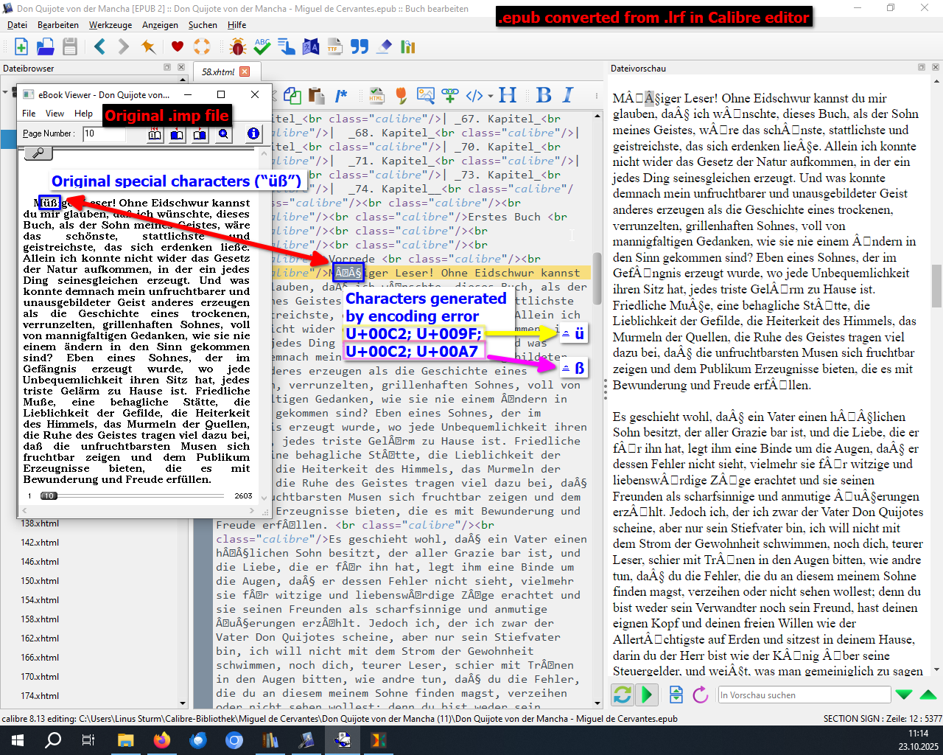The height and width of the screenshot is (755, 943).
Task: Open the Suchen menu
Action: [203, 25]
